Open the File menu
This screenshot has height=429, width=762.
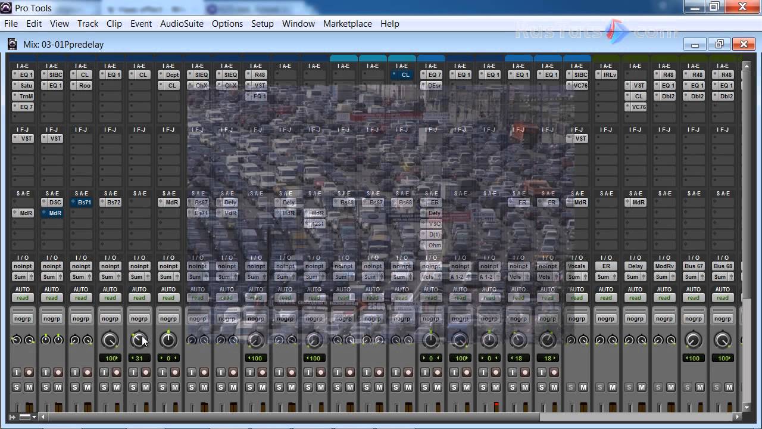pyautogui.click(x=11, y=24)
